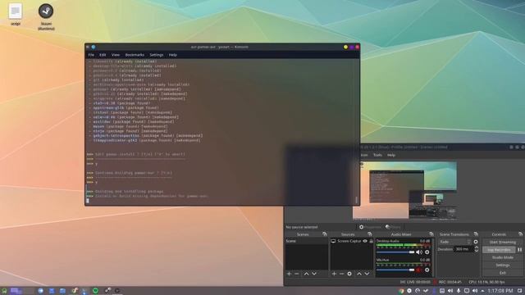Viewport: 525px width, 295px height.
Task: Open the Konsole Edit menu
Action: tap(103, 55)
